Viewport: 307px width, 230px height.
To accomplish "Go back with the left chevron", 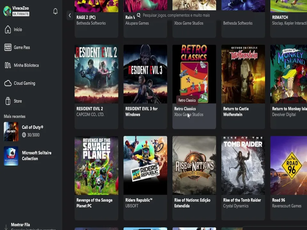I will [x=70, y=15].
